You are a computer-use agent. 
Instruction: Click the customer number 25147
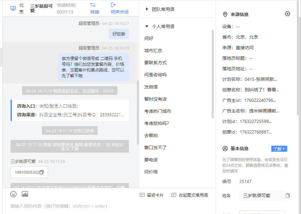tap(245, 182)
